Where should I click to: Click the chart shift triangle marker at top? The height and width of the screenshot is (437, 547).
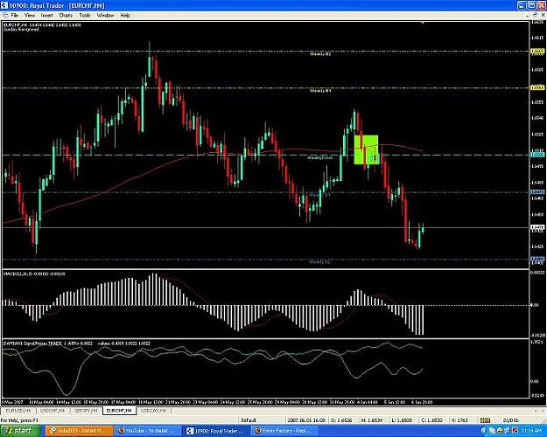pyautogui.click(x=423, y=23)
